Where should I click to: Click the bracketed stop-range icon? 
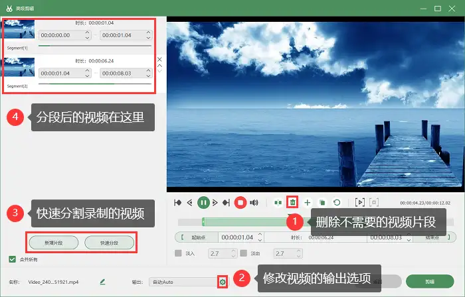374,203
